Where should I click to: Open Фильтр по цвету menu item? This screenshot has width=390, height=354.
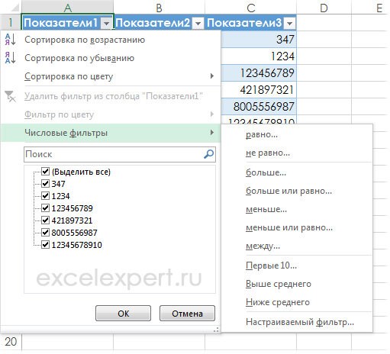click(x=111, y=114)
